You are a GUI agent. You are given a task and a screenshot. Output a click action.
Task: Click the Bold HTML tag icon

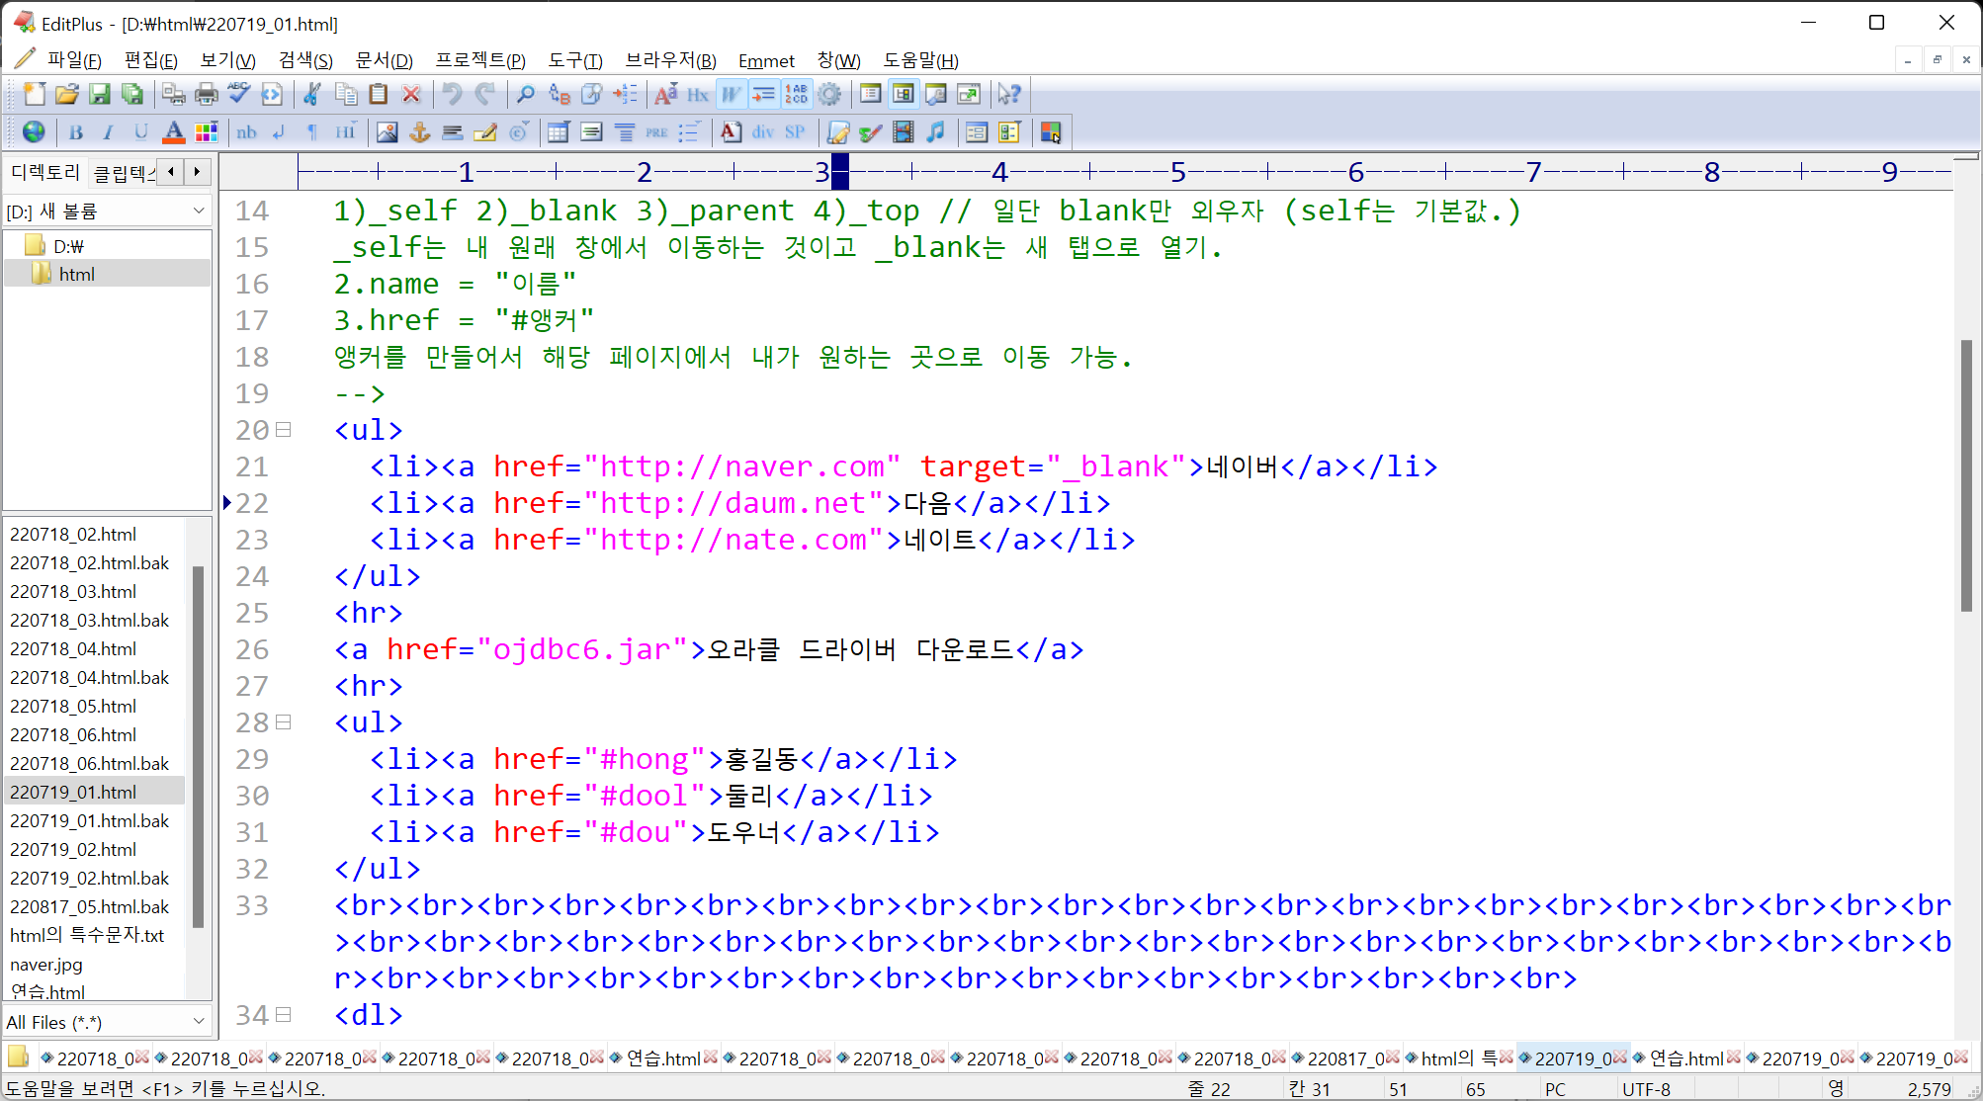76,131
